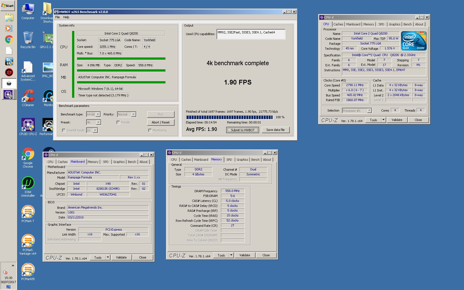This screenshot has width=464, height=290.
Task: Open Windows Media Player taskbar icon
Action: [x=9, y=28]
